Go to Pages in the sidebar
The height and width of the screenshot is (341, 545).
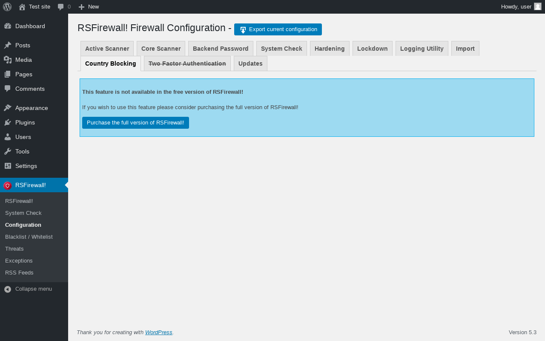(34, 74)
